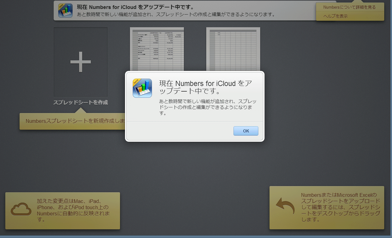Screen dimensions: 392x238
Task: Click the cloud icon in the sync tip
Action: tap(21, 210)
